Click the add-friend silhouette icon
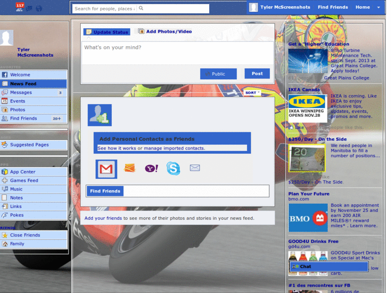The width and height of the screenshot is (391, 293). (x=100, y=115)
